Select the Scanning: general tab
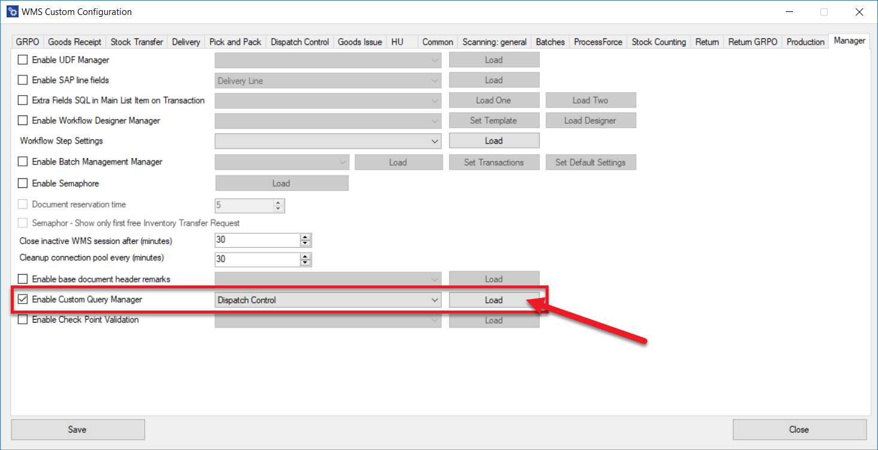Image resolution: width=878 pixels, height=450 pixels. pyautogui.click(x=494, y=42)
